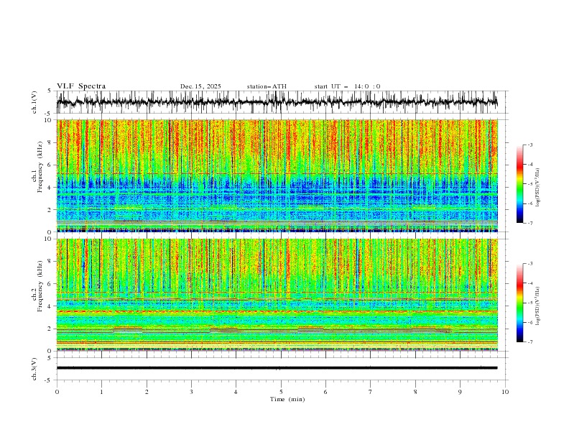Click the "start UT = 14:0 :0" text
This screenshot has height=440, width=569.
[347, 86]
